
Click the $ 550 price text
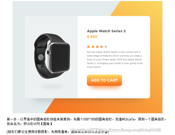click(x=92, y=37)
